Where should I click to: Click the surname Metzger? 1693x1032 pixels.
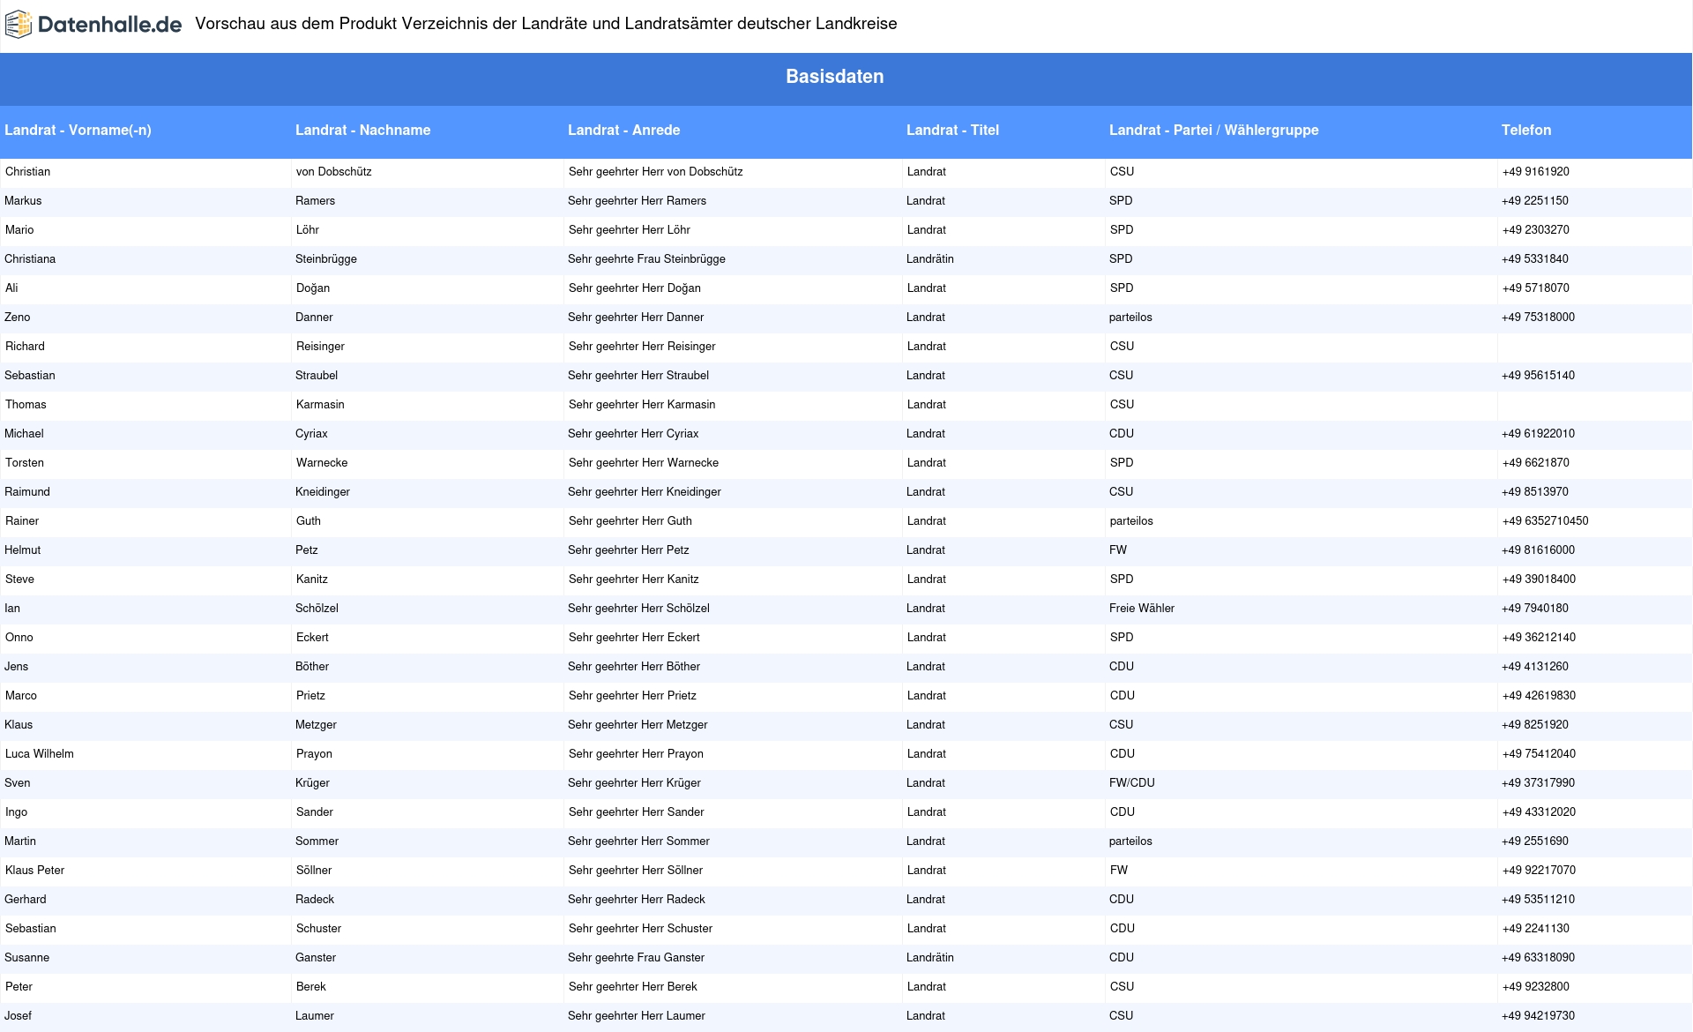coord(316,725)
